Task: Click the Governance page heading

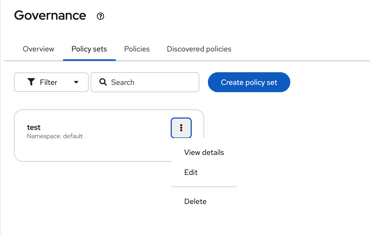Action: point(50,15)
